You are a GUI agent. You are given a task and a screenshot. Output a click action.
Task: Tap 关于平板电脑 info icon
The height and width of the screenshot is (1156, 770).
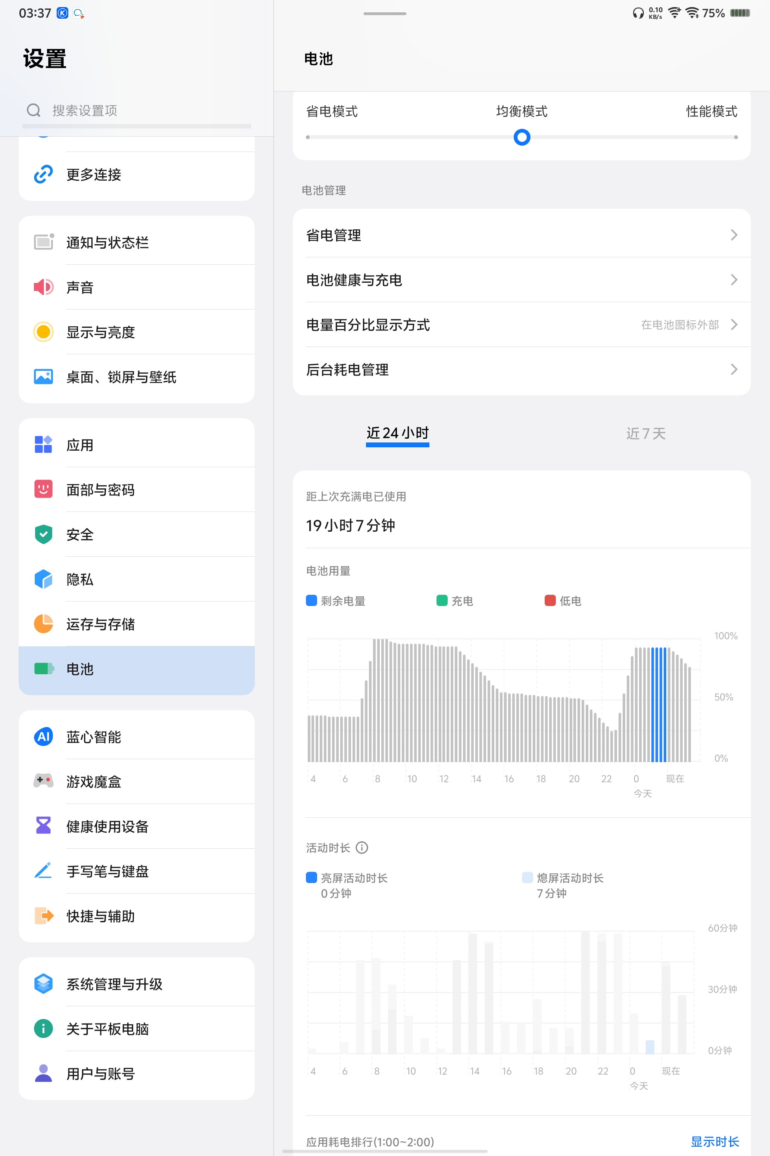point(43,1028)
